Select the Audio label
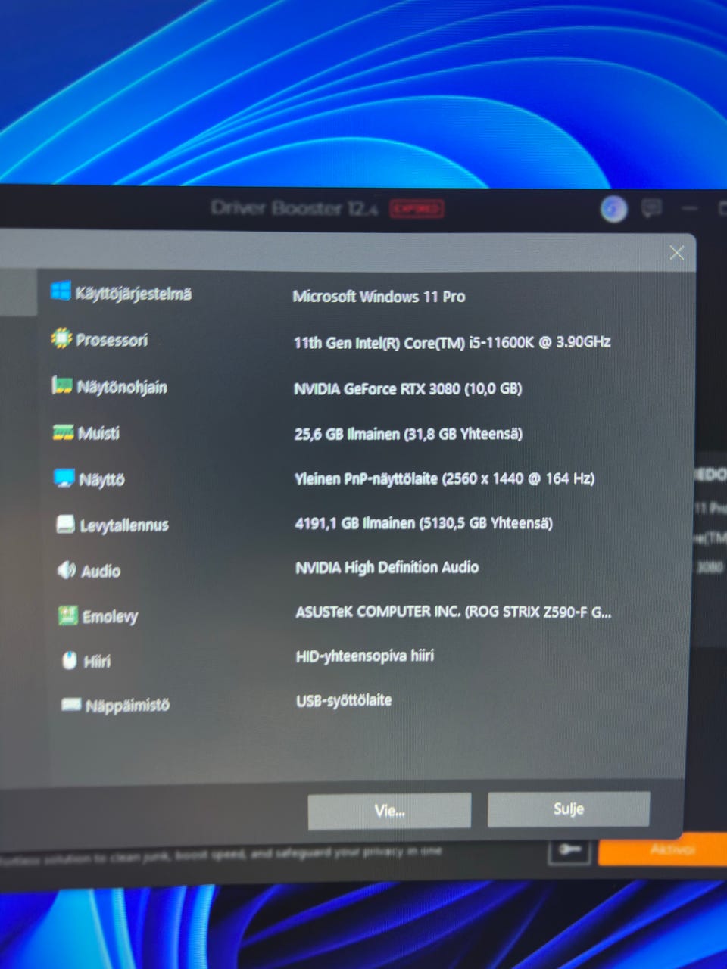Screen dimensions: 727x969 pyautogui.click(x=101, y=571)
